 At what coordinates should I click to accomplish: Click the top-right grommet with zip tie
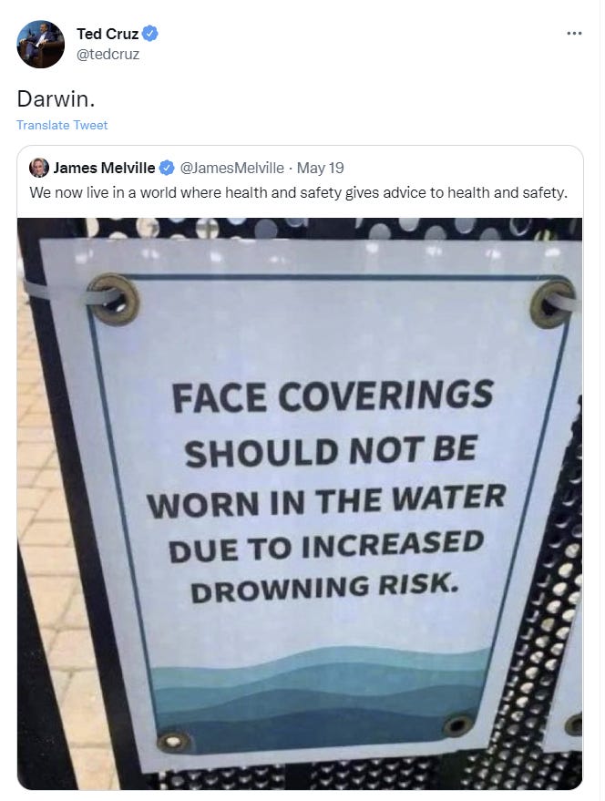(x=552, y=303)
